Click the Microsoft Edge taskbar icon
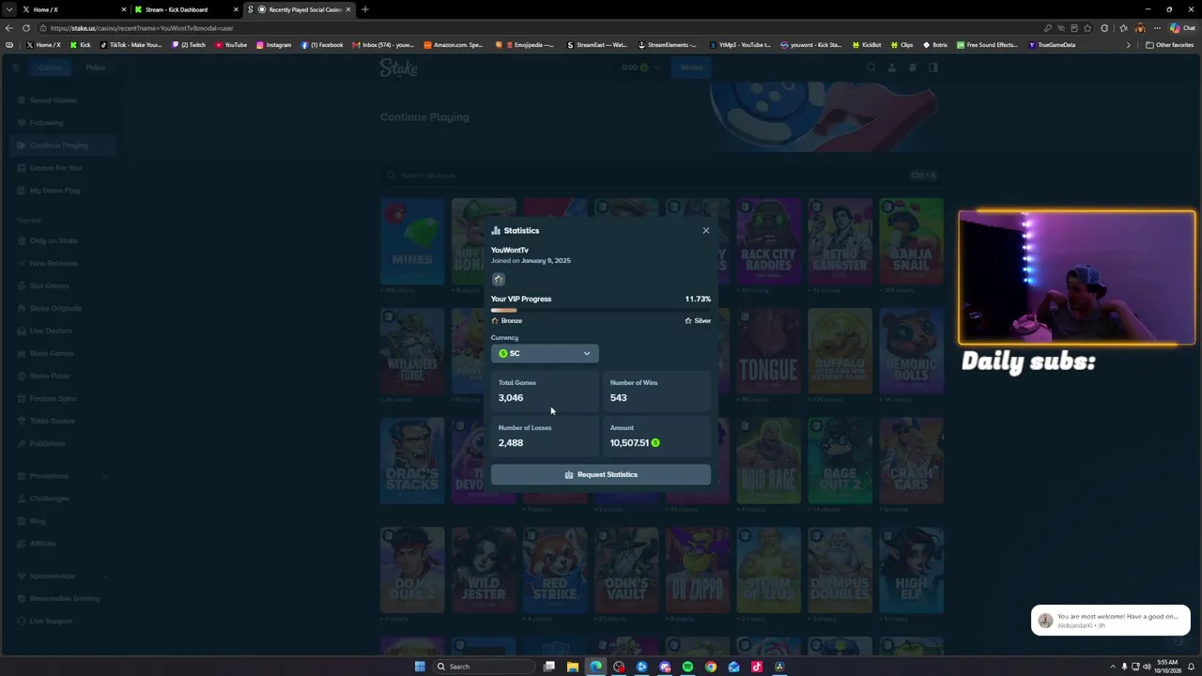 595,667
